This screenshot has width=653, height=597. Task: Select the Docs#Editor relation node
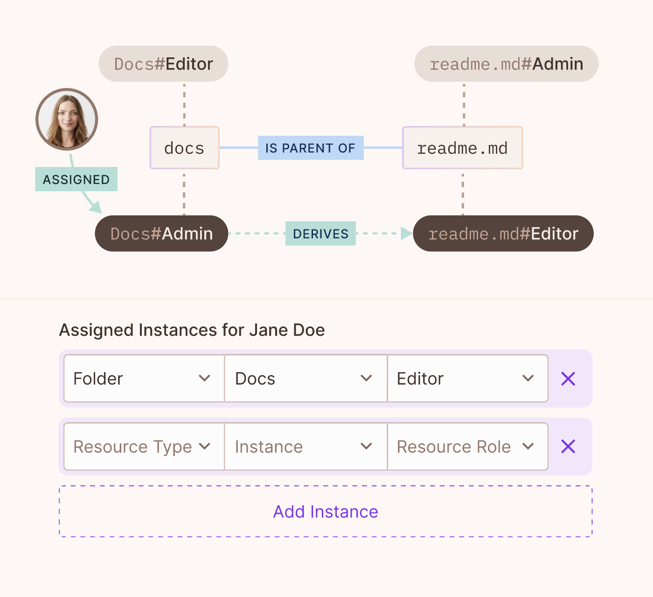point(163,64)
